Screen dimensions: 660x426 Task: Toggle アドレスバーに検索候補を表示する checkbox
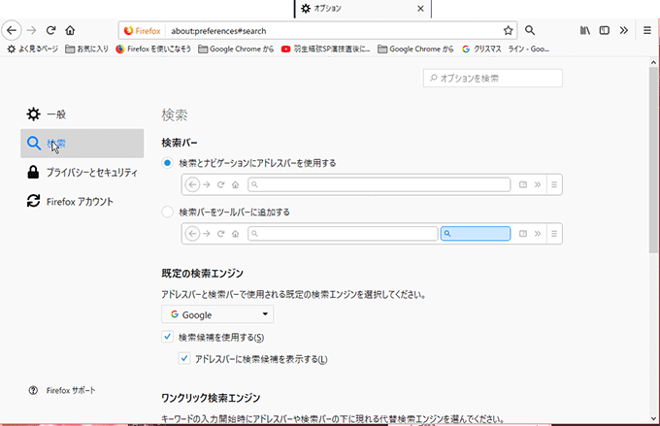click(184, 359)
